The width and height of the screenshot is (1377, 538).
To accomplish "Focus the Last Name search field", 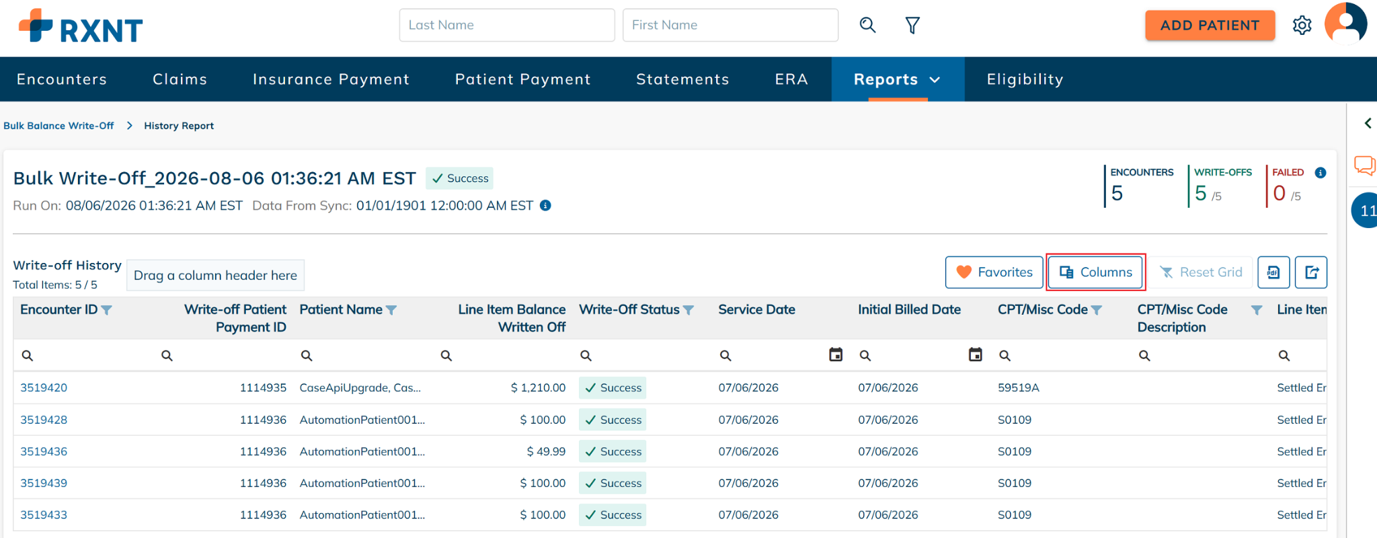I will (x=507, y=26).
